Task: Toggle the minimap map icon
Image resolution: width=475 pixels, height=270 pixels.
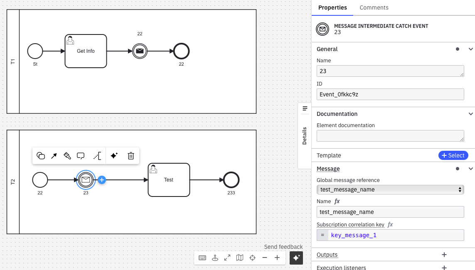Action: point(240,258)
